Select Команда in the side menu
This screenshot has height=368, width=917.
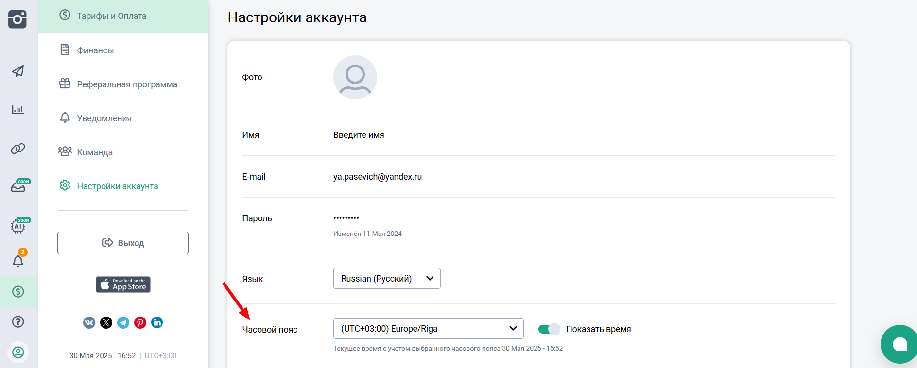(x=95, y=152)
